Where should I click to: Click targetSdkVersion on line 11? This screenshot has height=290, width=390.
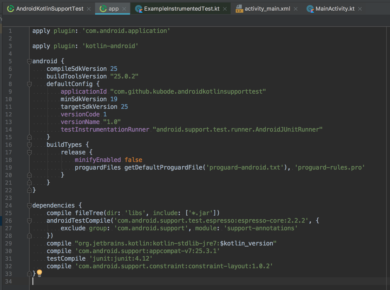tap(89, 107)
